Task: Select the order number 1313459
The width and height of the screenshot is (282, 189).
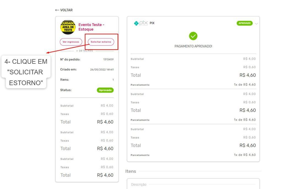Action: tap(108, 60)
